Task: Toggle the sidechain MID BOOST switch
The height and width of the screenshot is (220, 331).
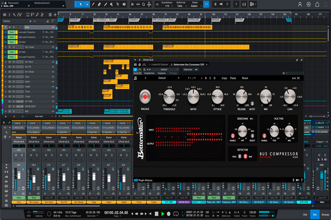Action: coord(252,136)
